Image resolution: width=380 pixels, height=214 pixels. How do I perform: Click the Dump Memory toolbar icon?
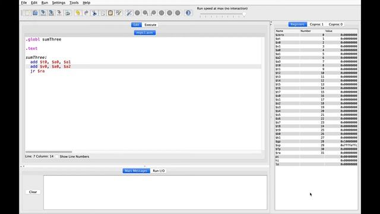click(x=59, y=13)
